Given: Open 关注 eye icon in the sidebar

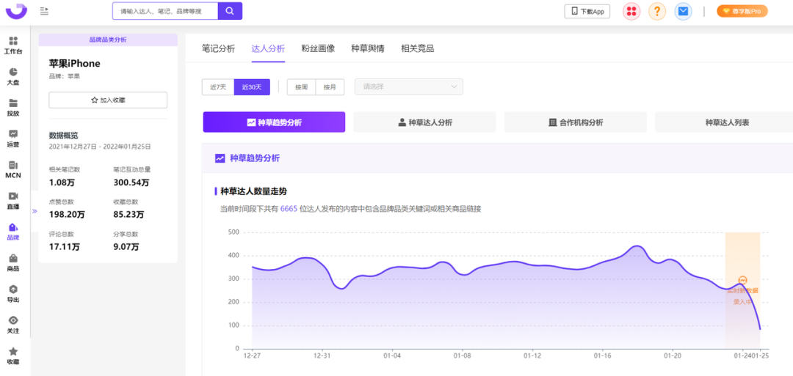Looking at the screenshot, I should 13,325.
